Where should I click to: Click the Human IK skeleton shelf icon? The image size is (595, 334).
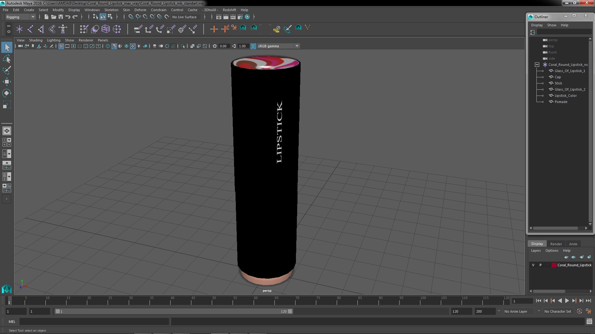(x=63, y=29)
